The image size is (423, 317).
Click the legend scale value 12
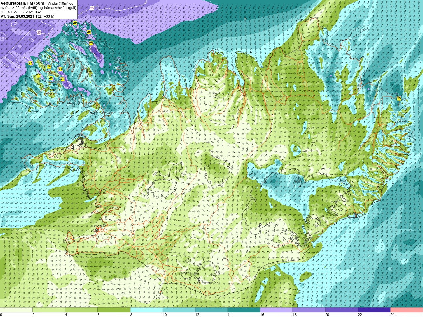coord(197,315)
